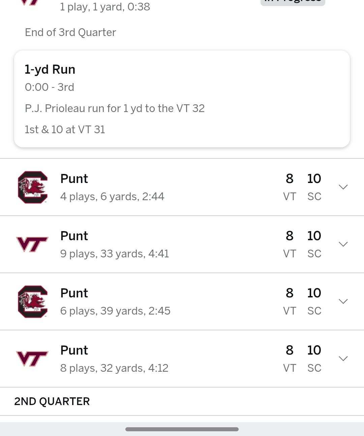Image resolution: width=364 pixels, height=436 pixels.
Task: Tap the In Progress badge
Action: coord(293,2)
